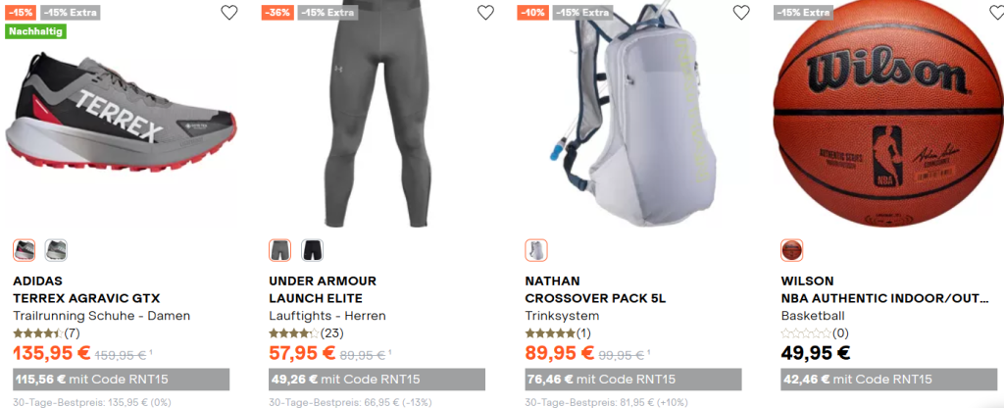
Task: Click the green Nachhaltig badge
Action: click(36, 30)
